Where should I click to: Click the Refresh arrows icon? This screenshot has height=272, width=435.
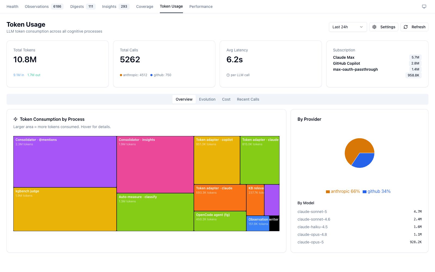[406, 27]
